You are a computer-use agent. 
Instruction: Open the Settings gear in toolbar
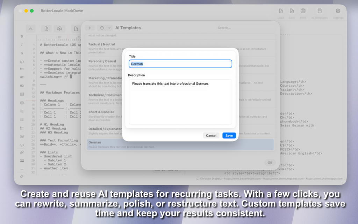pos(338,13)
